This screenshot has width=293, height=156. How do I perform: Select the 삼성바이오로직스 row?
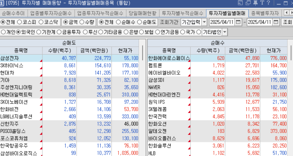[69, 153]
